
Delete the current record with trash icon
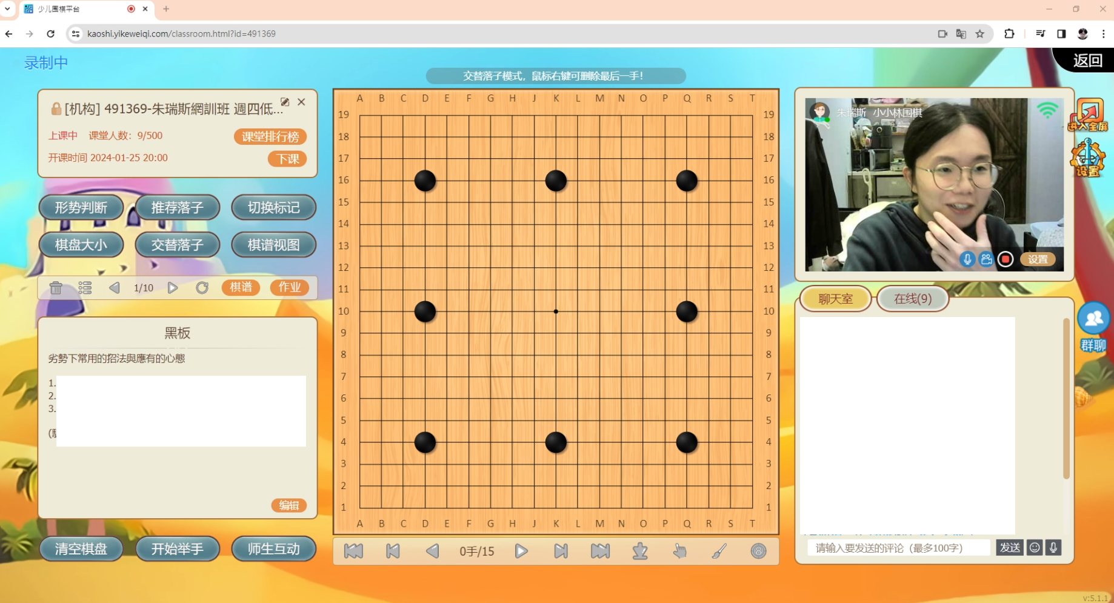[x=56, y=288]
